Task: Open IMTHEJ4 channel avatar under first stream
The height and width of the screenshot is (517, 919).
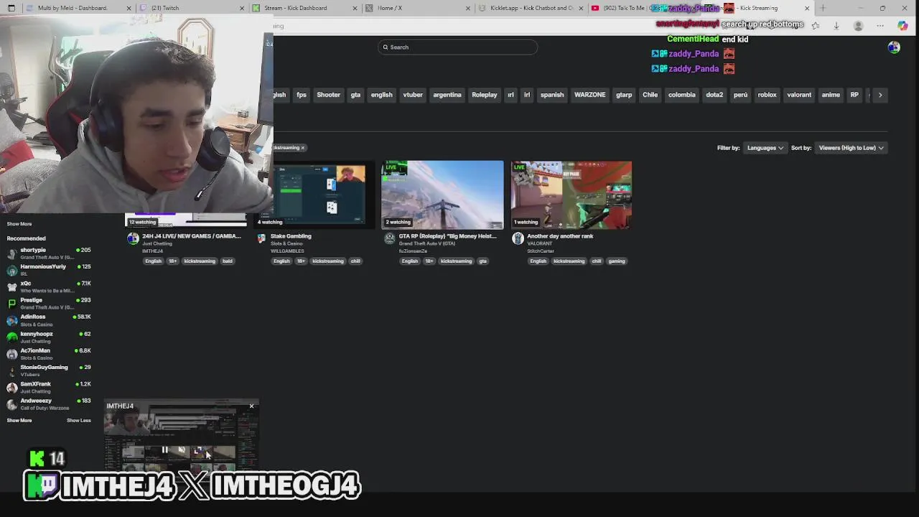Action: click(133, 239)
